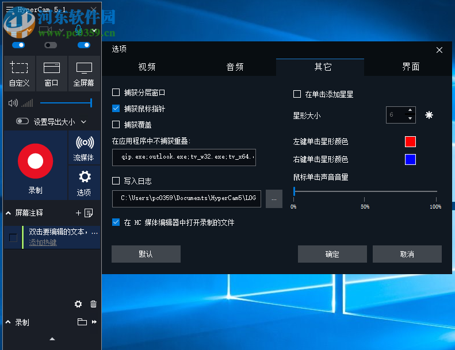Viewport: 455px width, 350px height.
Task: Confirm with the 确定 button
Action: coord(332,254)
